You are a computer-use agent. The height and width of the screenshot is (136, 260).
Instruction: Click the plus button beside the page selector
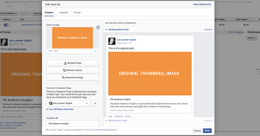[x=95, y=103]
